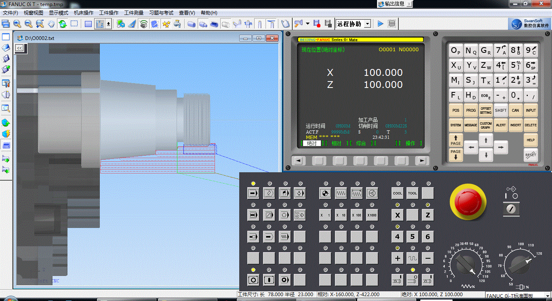This screenshot has width=552, height=301.
Task: Select the dashed rectangle zoom window tool
Action: (x=74, y=24)
